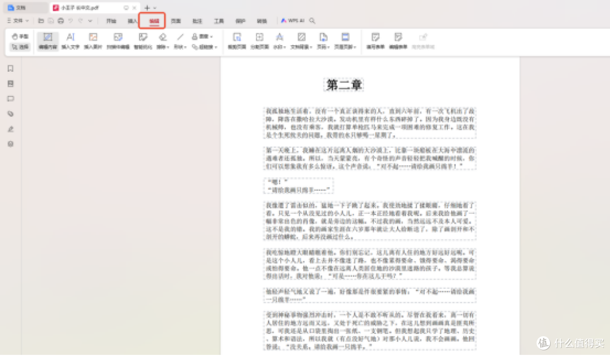Image resolution: width=610 pixels, height=356 pixels.
Task: Click the Insert Image tool
Action: coord(93,41)
